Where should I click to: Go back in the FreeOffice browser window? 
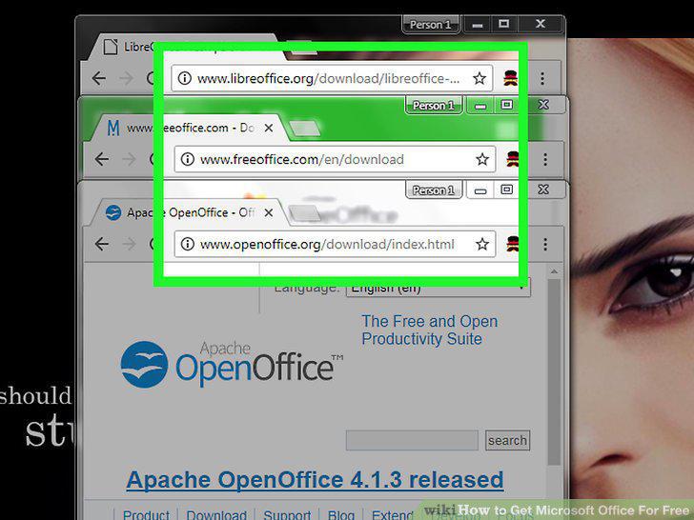pyautogui.click(x=102, y=159)
